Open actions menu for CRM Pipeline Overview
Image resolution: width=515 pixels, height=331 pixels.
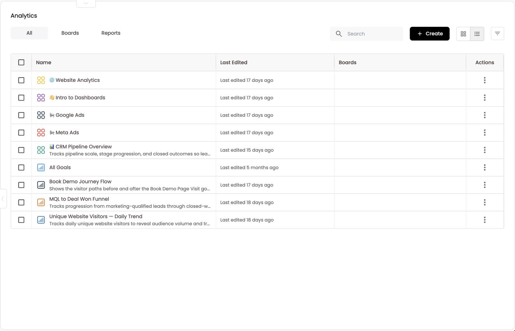pyautogui.click(x=484, y=150)
